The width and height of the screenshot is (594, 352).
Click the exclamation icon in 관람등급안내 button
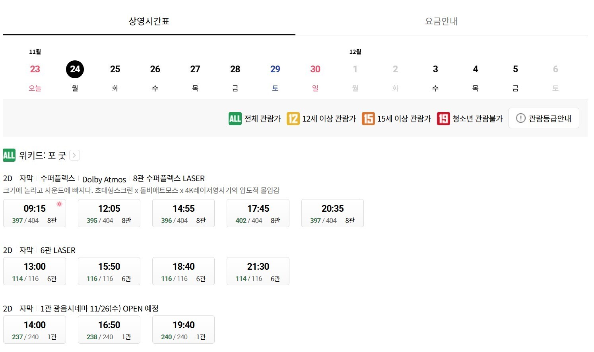tap(520, 118)
